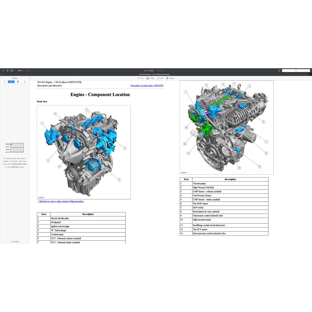Image resolution: width=312 pixels, height=312 pixels.
Task: Select the Link tool
Action: pyautogui.click(x=160, y=78)
